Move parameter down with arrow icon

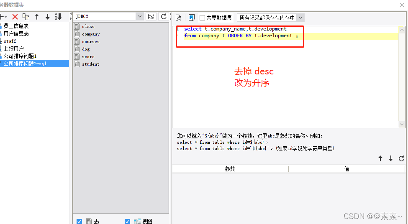[x=390, y=158]
